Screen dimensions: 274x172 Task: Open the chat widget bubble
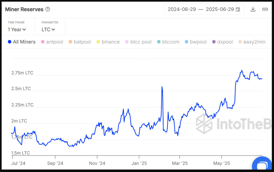coord(262,165)
